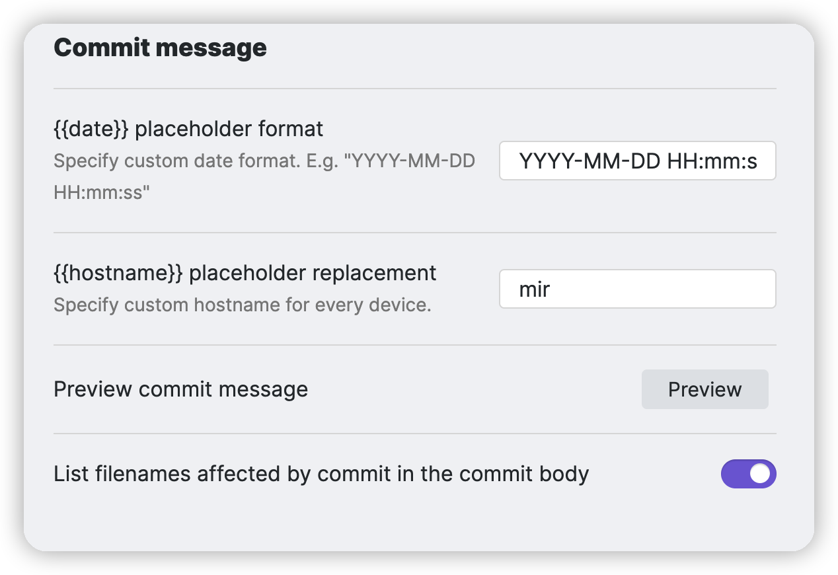
Task: Select the "{{date}} placeholder format" label
Action: coord(188,128)
